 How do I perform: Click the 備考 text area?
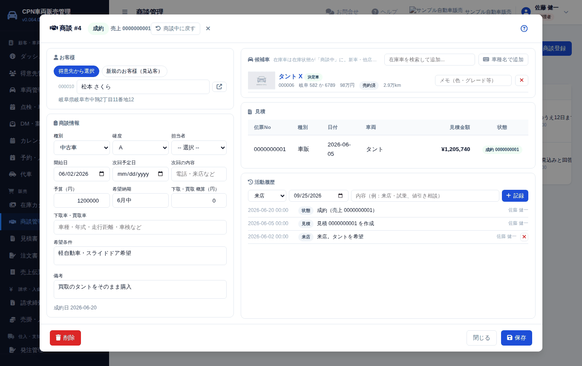140,289
